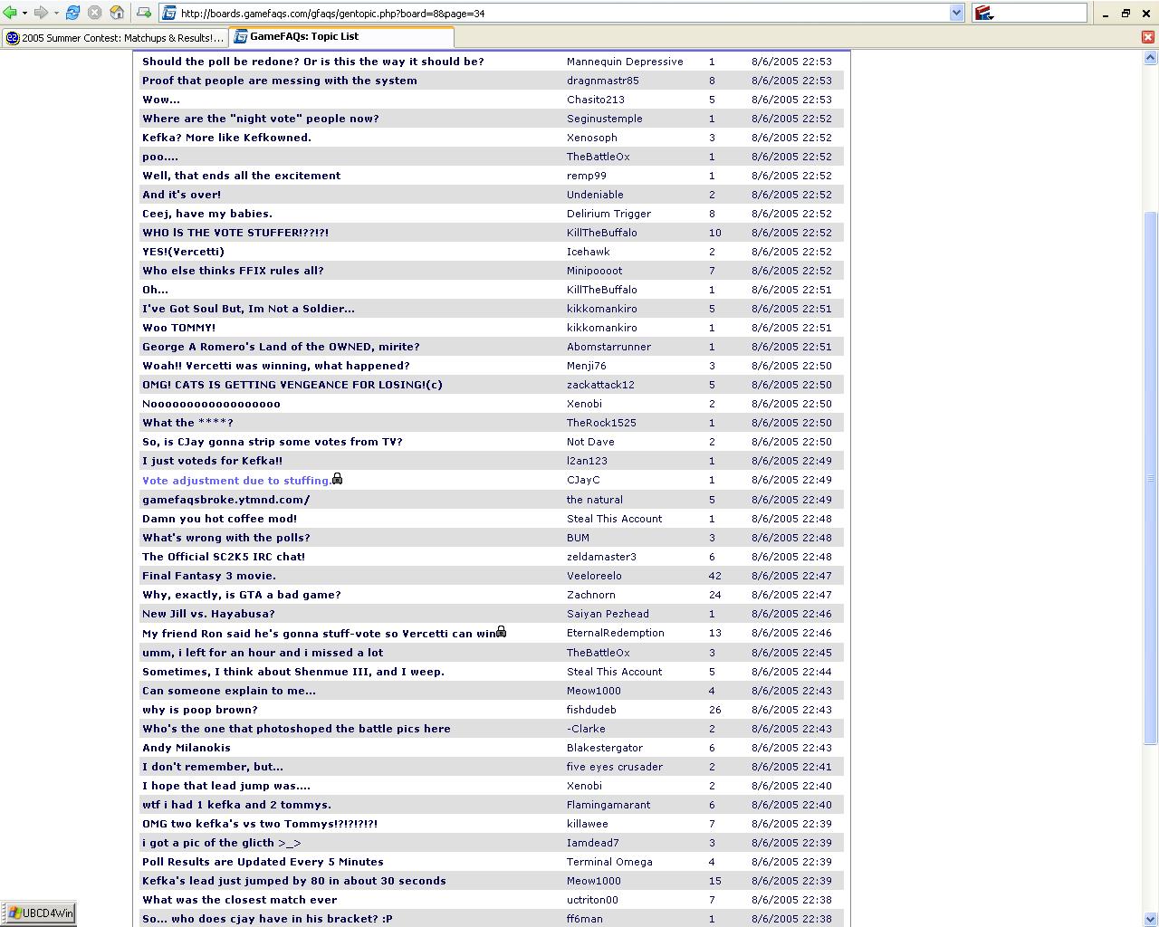The width and height of the screenshot is (1159, 927).
Task: Open 'OMG! CATS IS GETTING VENGEANCE' topic
Action: (292, 385)
